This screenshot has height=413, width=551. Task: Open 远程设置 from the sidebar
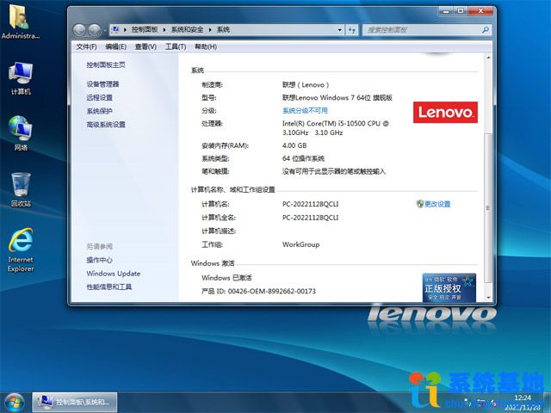tap(100, 97)
